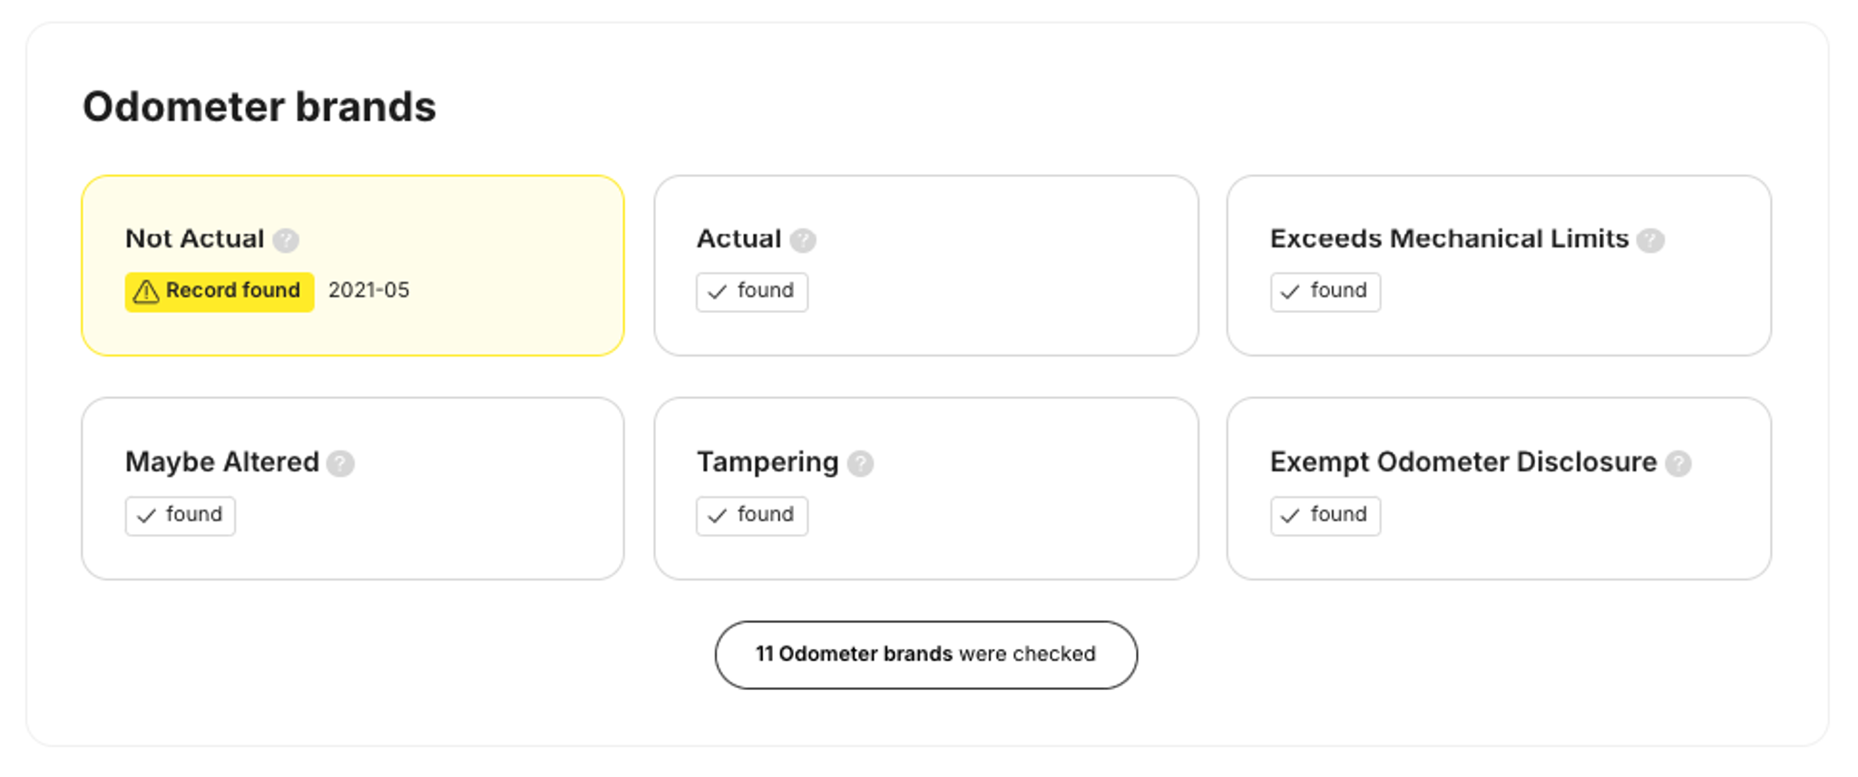
Task: Click the Tampering card heading
Action: coord(767,462)
